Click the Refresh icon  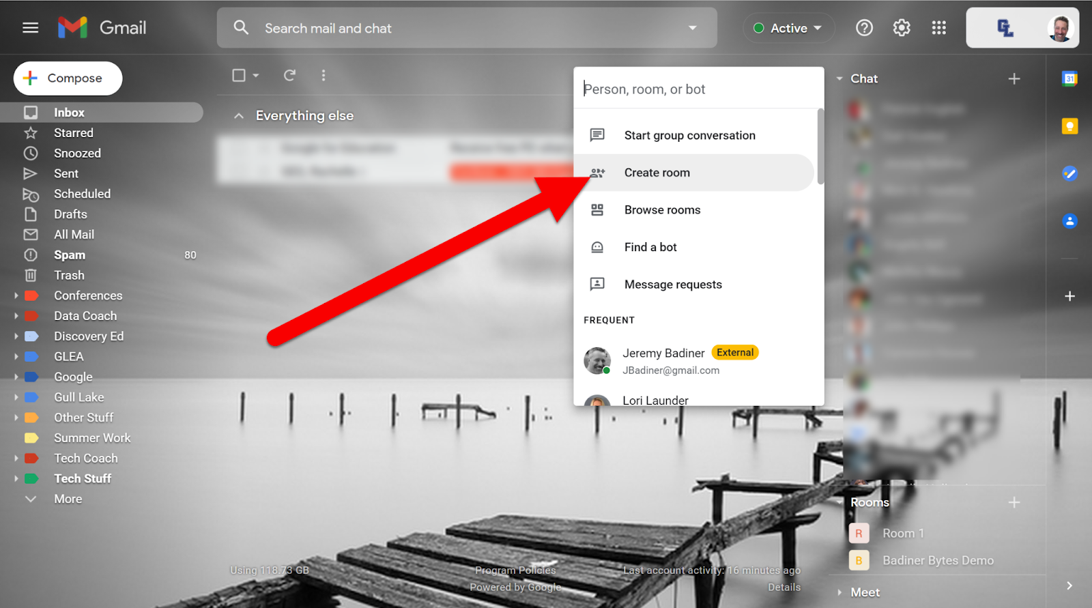point(290,75)
